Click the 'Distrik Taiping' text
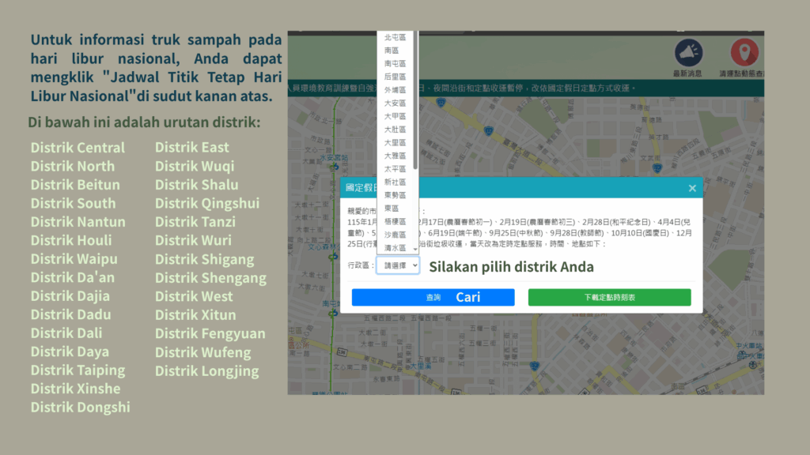The height and width of the screenshot is (455, 810). (x=78, y=370)
